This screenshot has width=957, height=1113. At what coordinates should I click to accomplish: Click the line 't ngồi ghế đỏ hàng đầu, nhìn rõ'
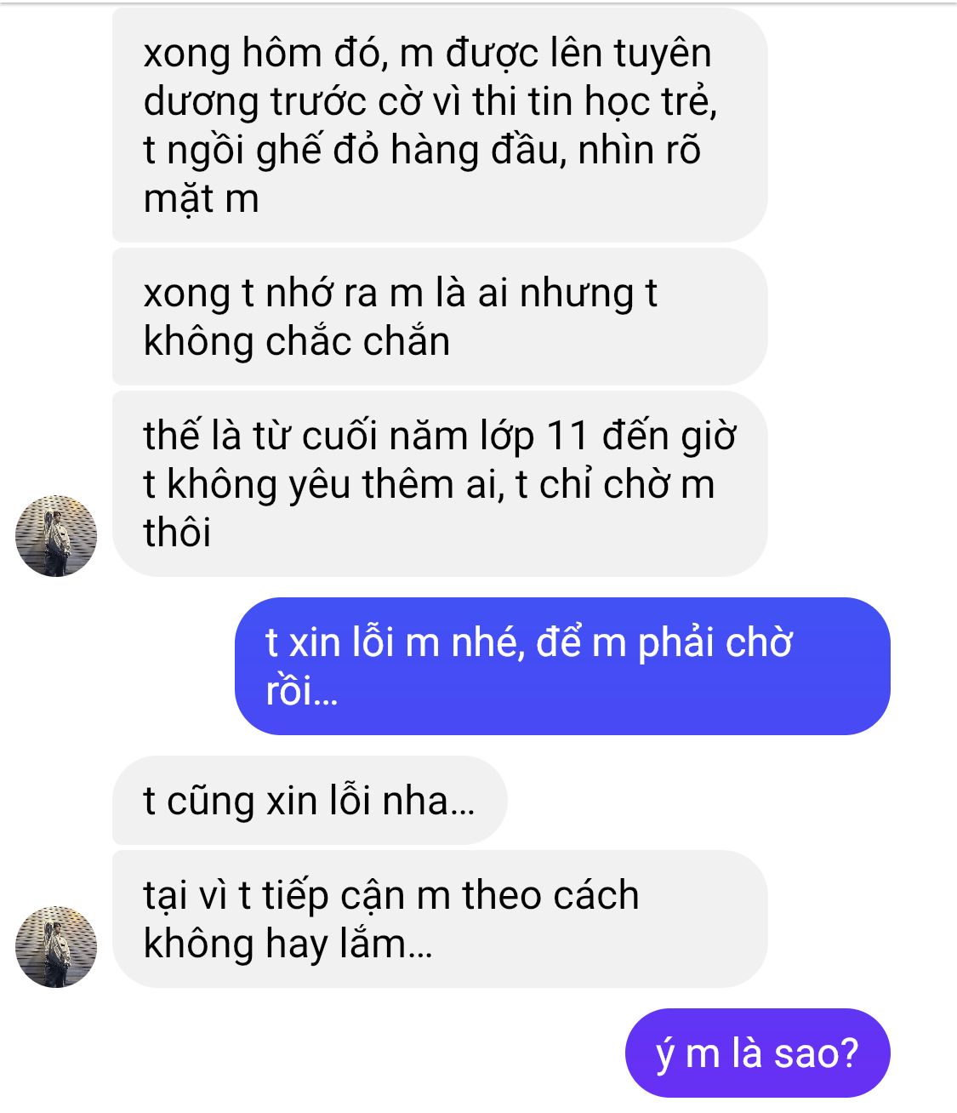pos(422,151)
